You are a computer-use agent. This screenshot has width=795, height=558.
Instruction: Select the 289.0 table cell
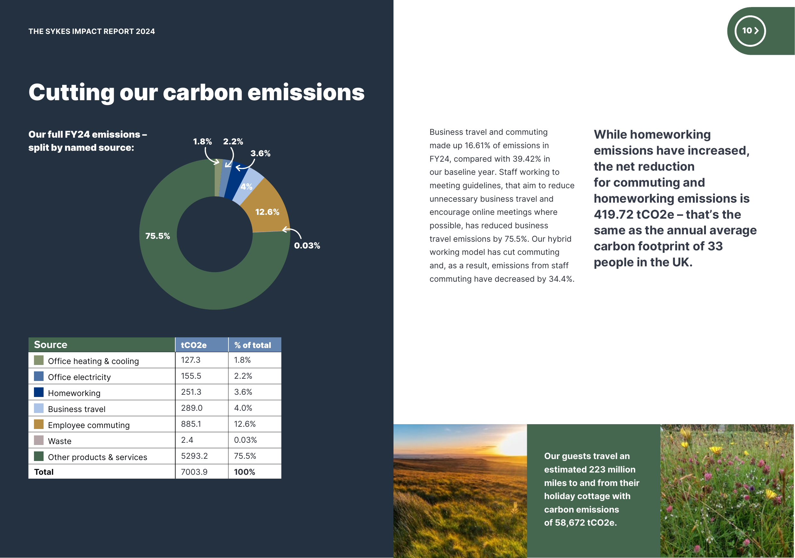click(x=202, y=408)
